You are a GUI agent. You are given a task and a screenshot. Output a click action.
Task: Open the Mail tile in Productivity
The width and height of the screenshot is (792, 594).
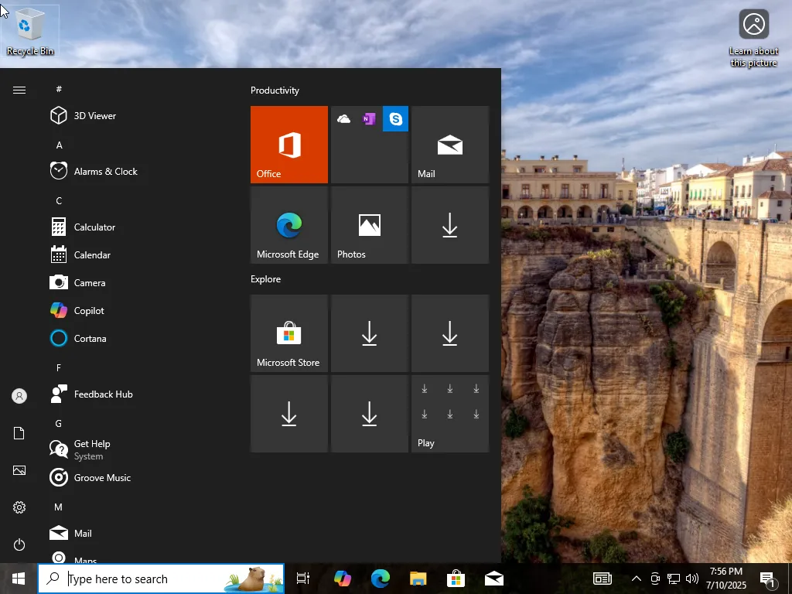pyautogui.click(x=450, y=145)
